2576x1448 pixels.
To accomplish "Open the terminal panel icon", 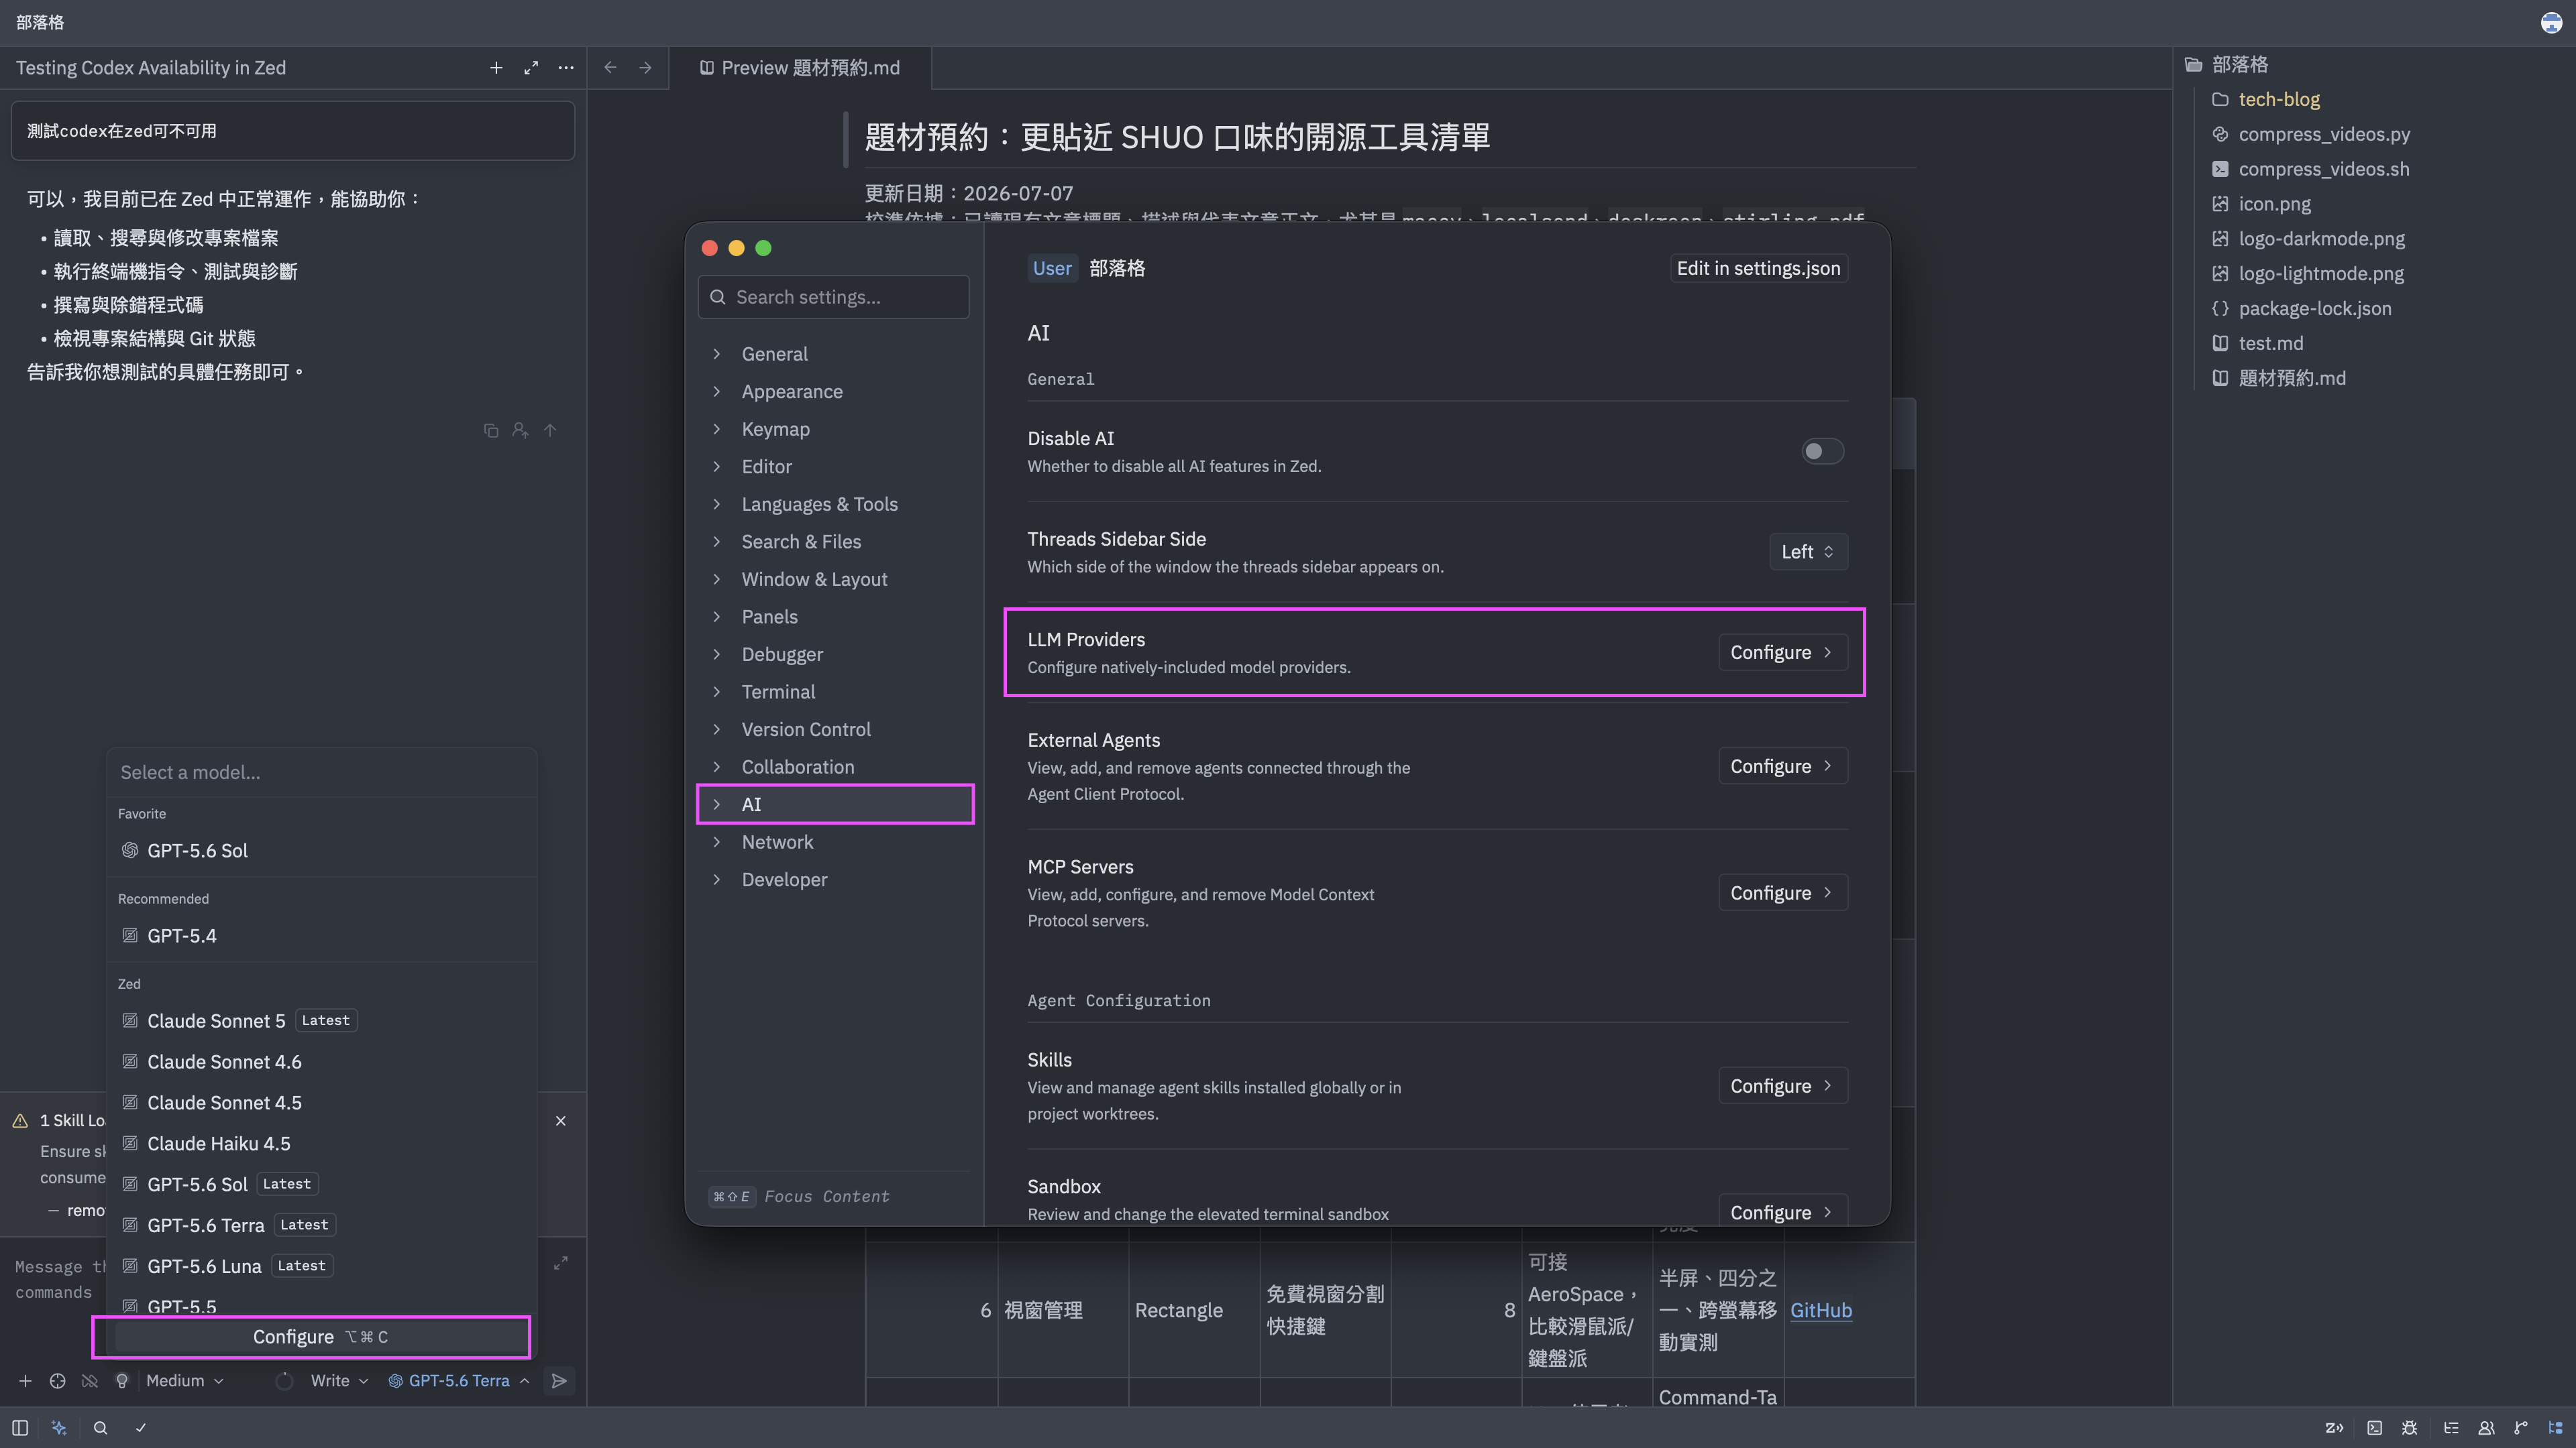I will tap(2375, 1428).
